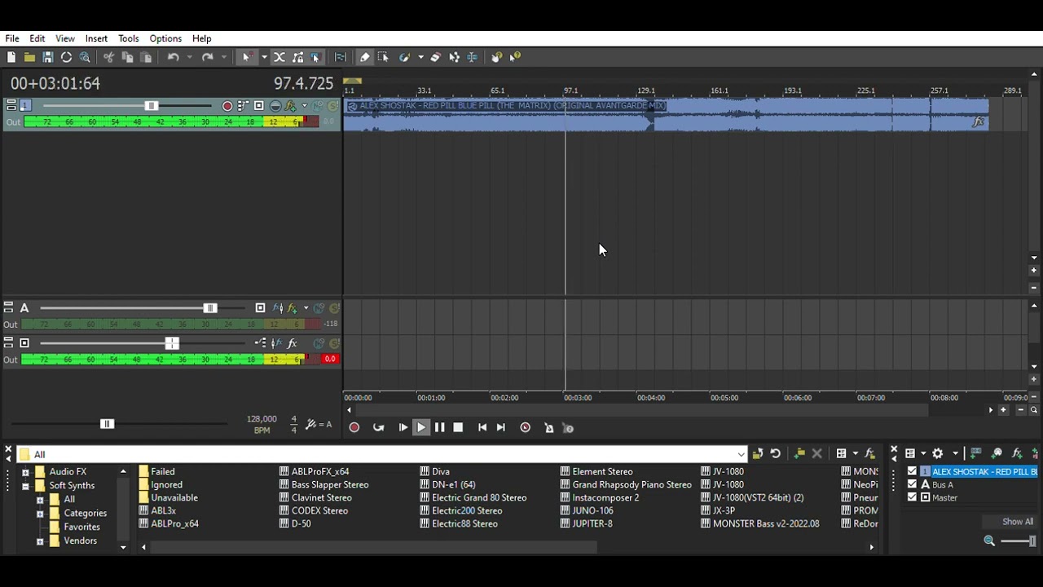Pause playback
1043x587 pixels.
tap(439, 427)
